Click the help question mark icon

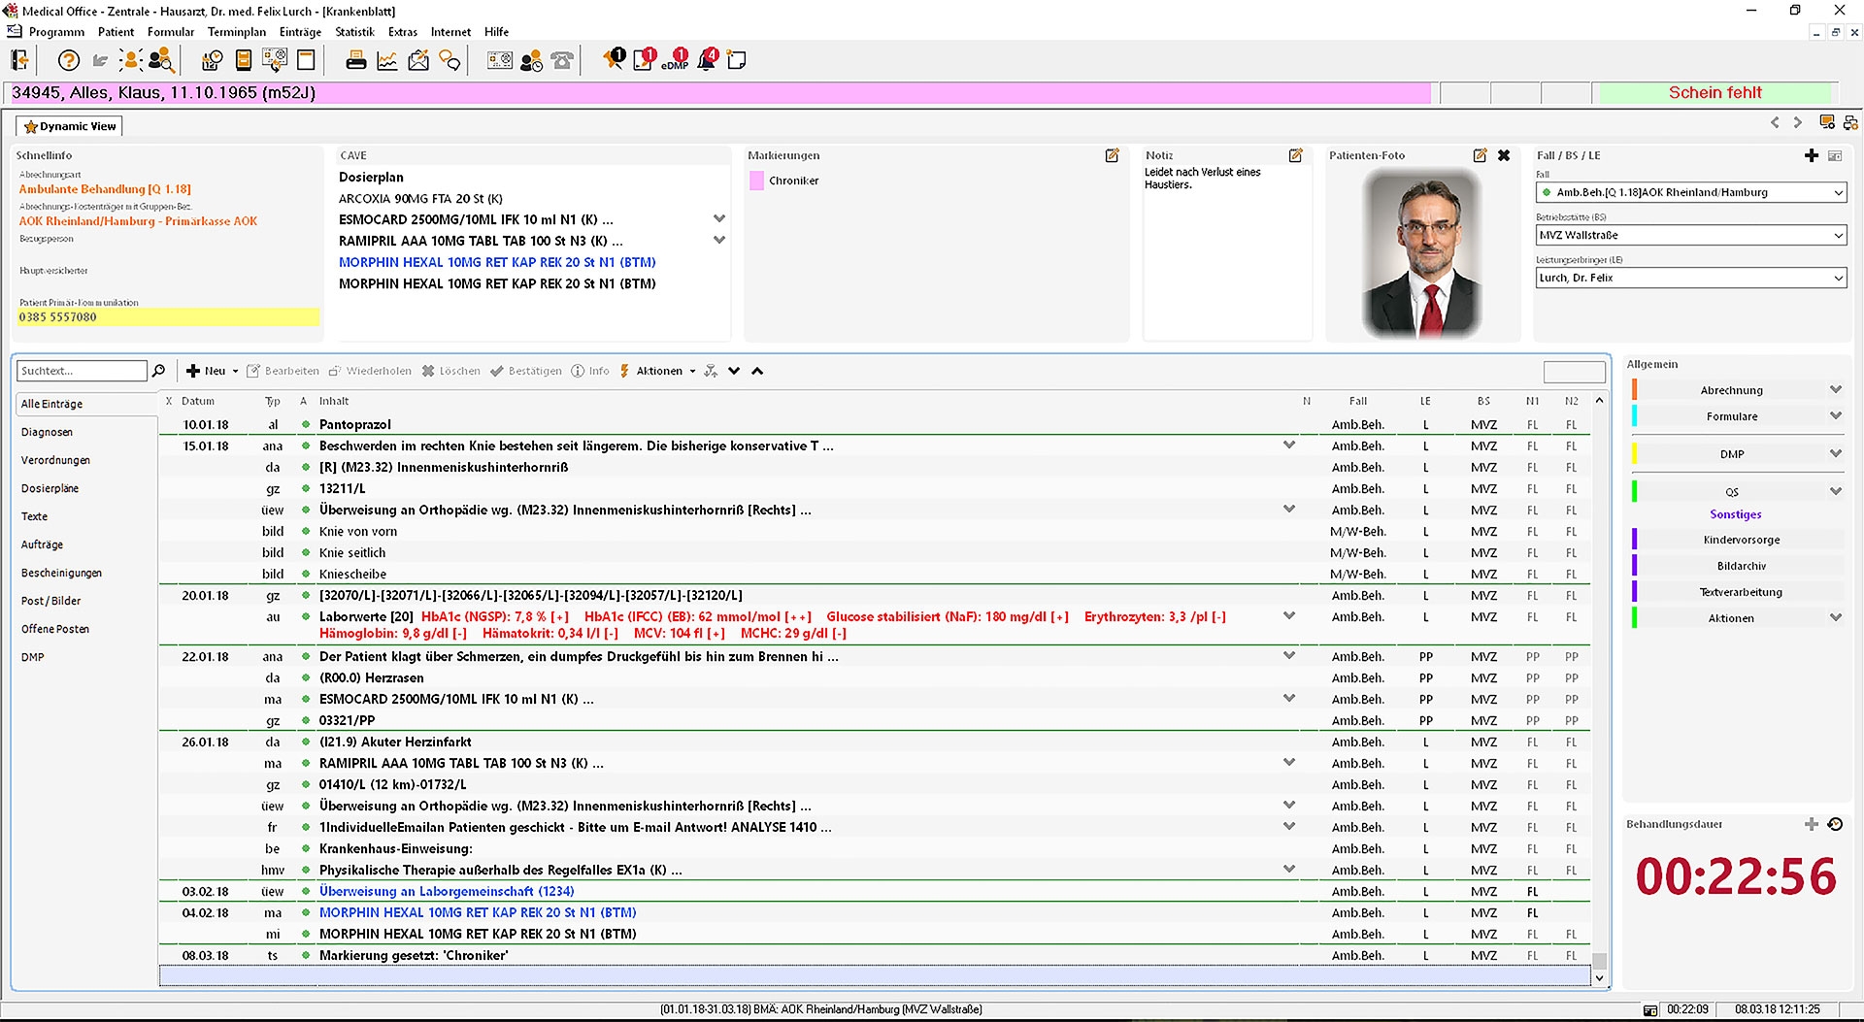click(68, 61)
